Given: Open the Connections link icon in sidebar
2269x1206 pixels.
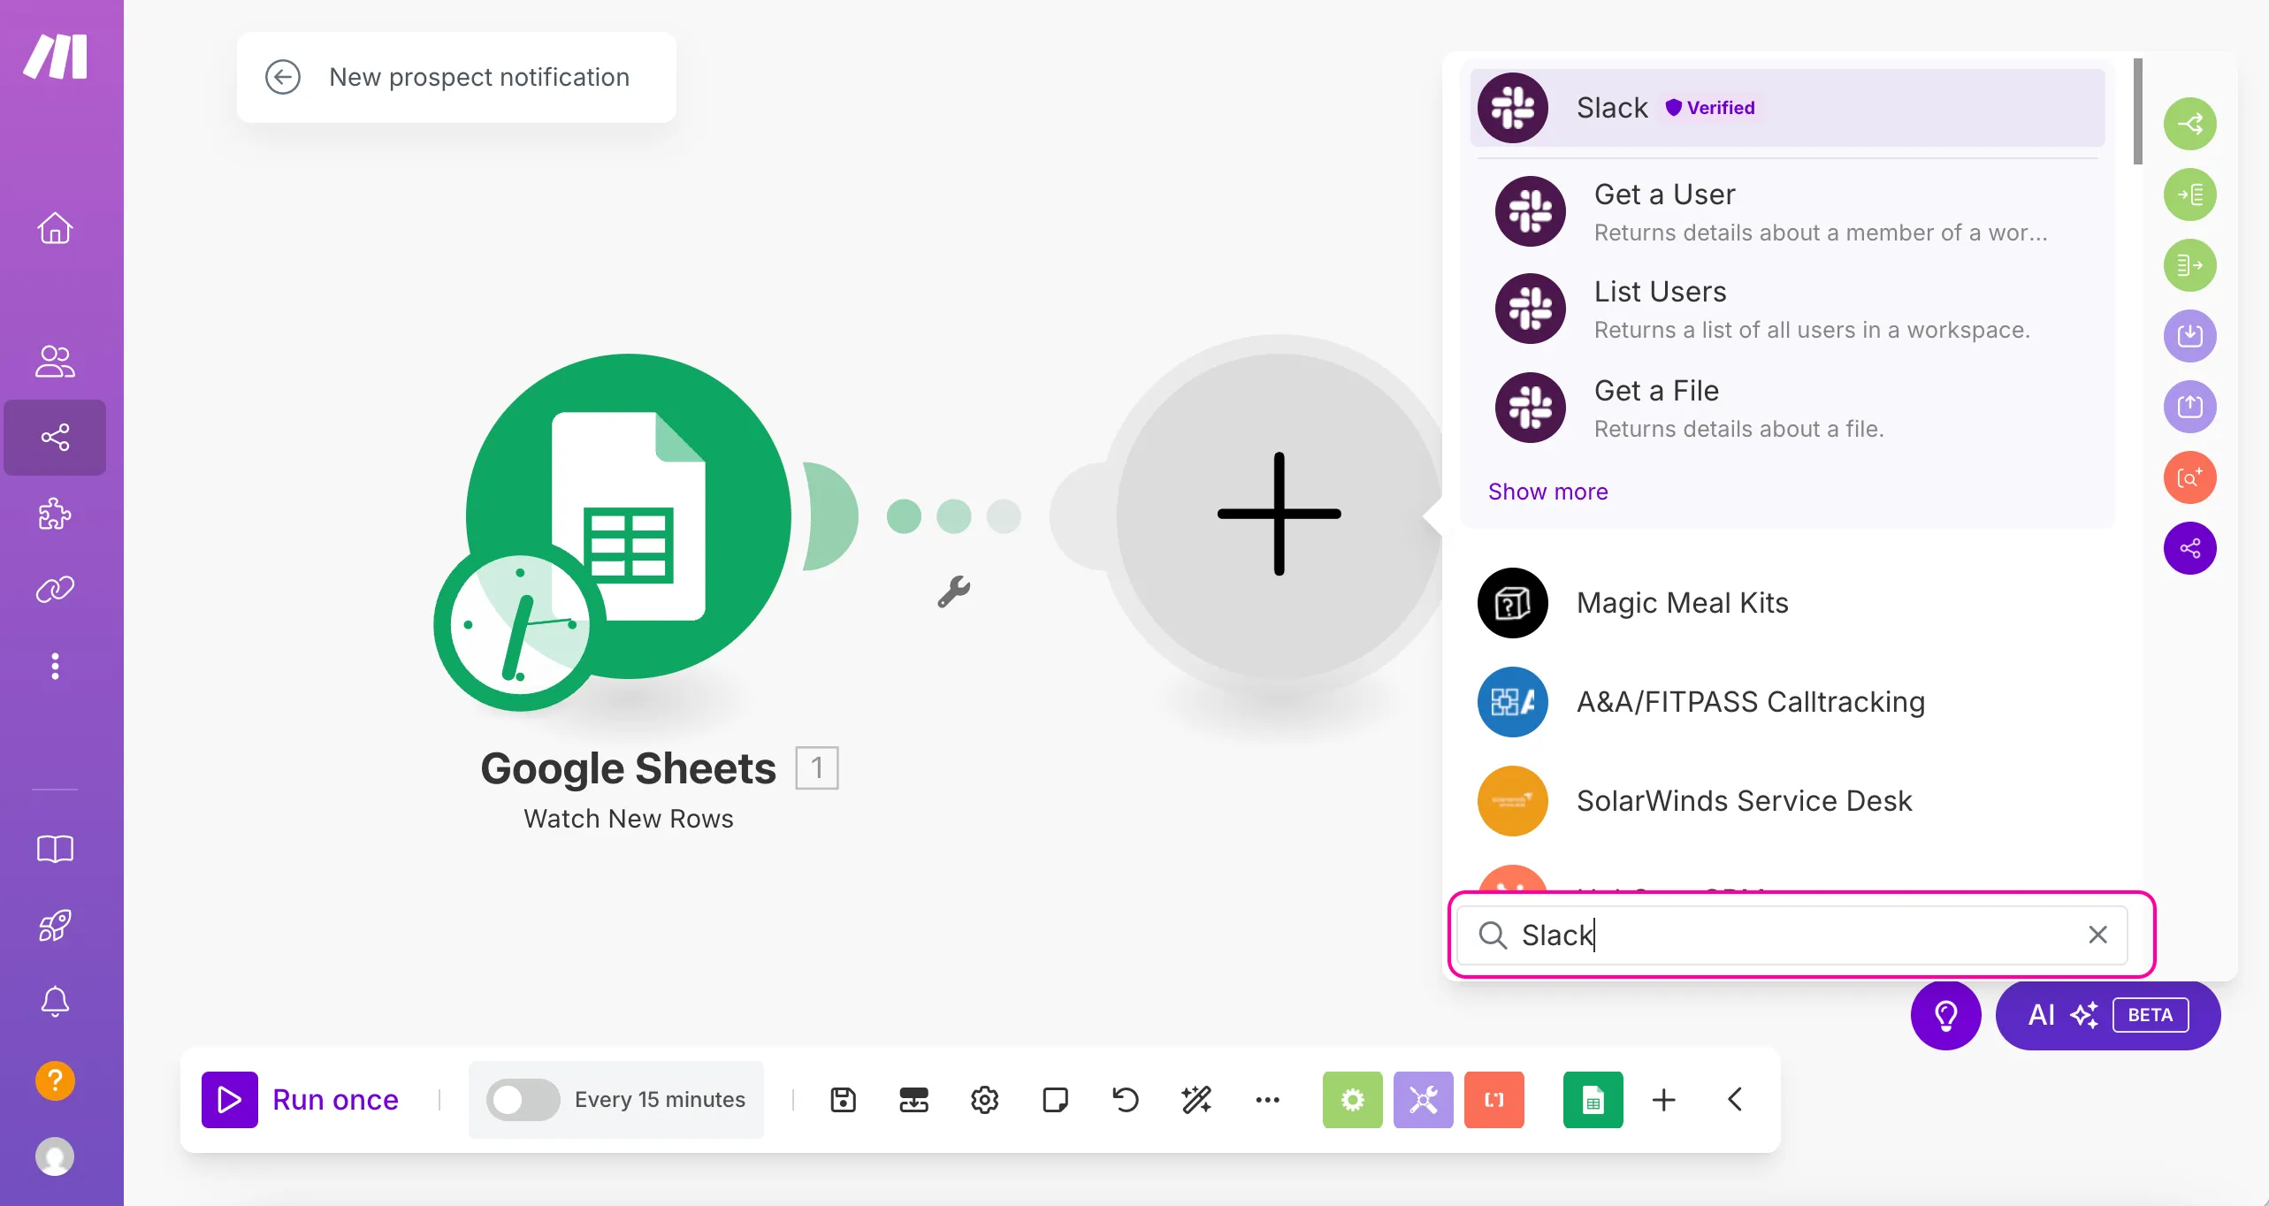Looking at the screenshot, I should tap(55, 589).
